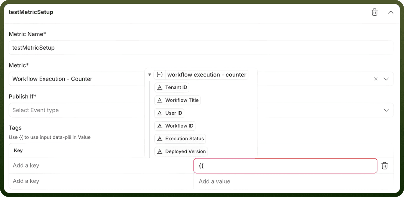
Task: Choose the Deployed Version data pill
Action: click(x=181, y=151)
